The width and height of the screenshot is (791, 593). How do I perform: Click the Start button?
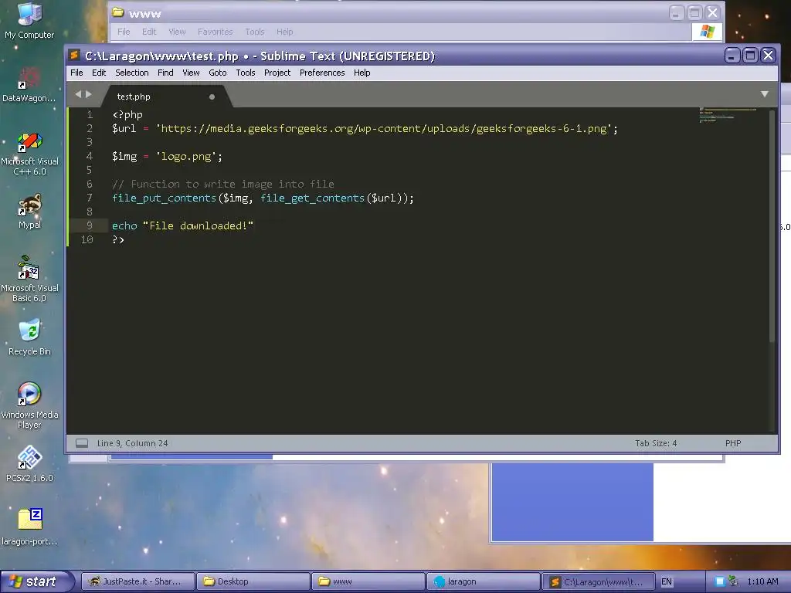click(36, 581)
